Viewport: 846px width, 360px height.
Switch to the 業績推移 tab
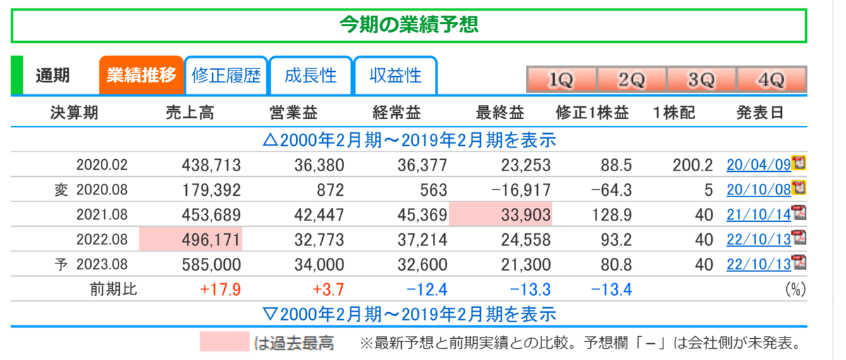tap(142, 75)
